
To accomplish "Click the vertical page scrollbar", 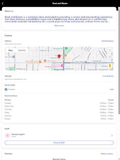I will [x=119, y=62].
